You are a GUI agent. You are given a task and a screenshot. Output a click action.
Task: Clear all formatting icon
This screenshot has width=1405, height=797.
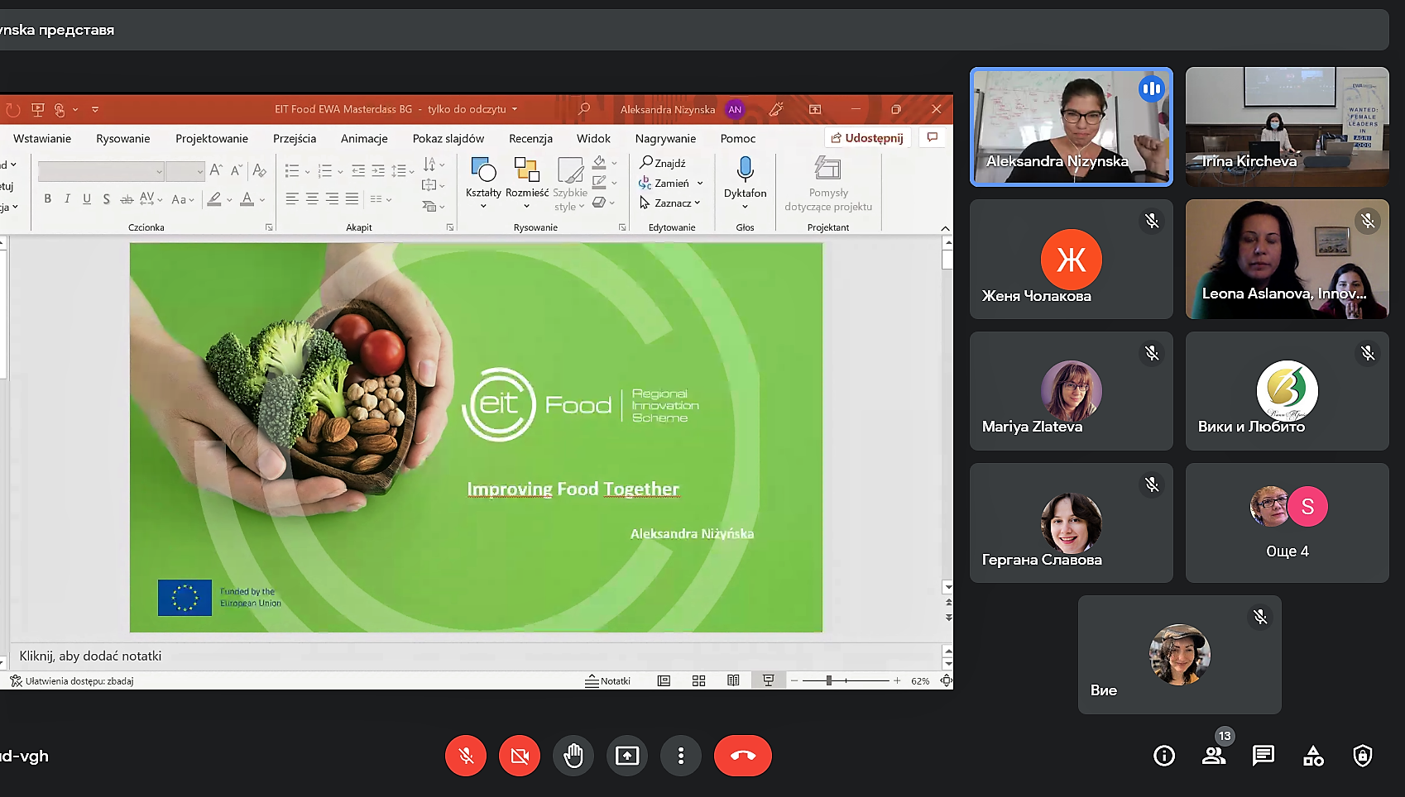259,170
